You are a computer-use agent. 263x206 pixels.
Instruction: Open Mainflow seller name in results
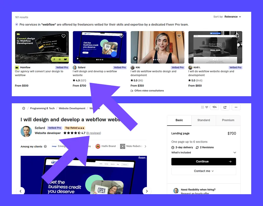point(25,67)
